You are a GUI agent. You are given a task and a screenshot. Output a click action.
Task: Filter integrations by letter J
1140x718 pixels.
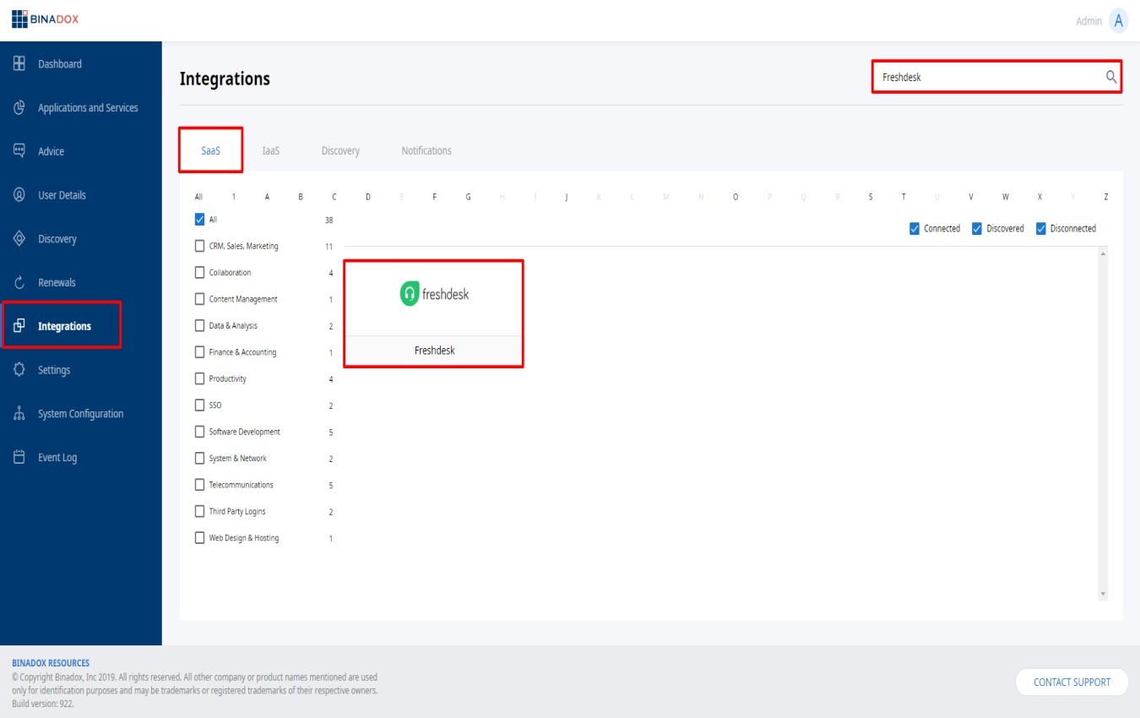point(567,197)
